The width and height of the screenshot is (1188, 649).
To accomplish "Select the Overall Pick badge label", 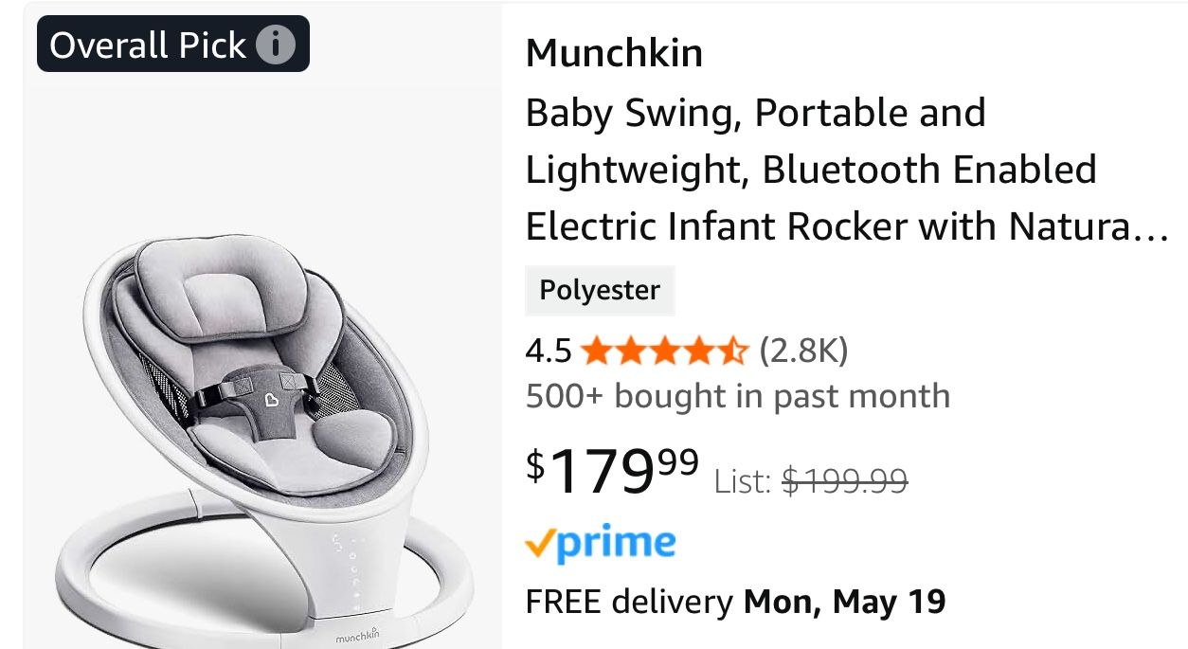I will point(173,44).
